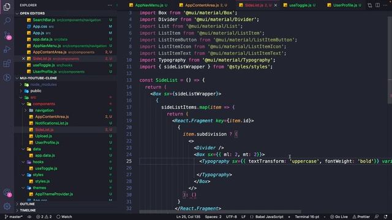The width and height of the screenshot is (392, 220).
Task: Open NotificationsList.js in file tree
Action: coord(51,123)
